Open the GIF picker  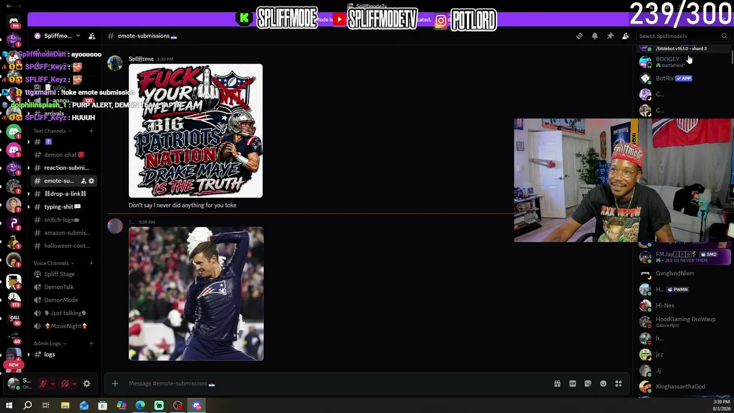pos(572,384)
